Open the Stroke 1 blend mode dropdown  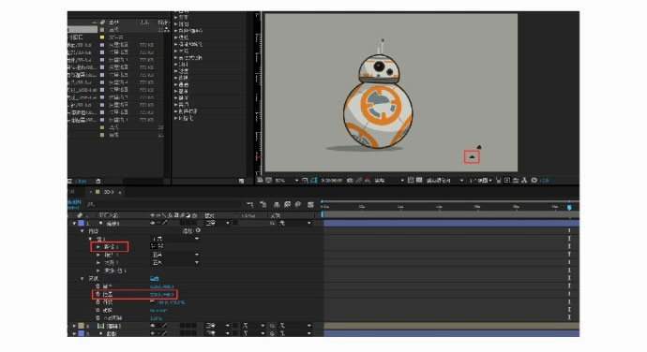click(175, 255)
